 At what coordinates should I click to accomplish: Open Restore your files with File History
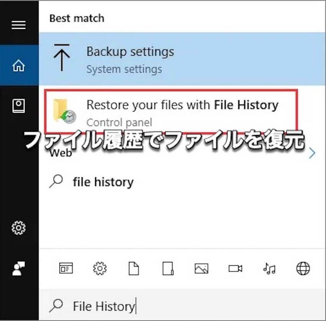(x=171, y=112)
